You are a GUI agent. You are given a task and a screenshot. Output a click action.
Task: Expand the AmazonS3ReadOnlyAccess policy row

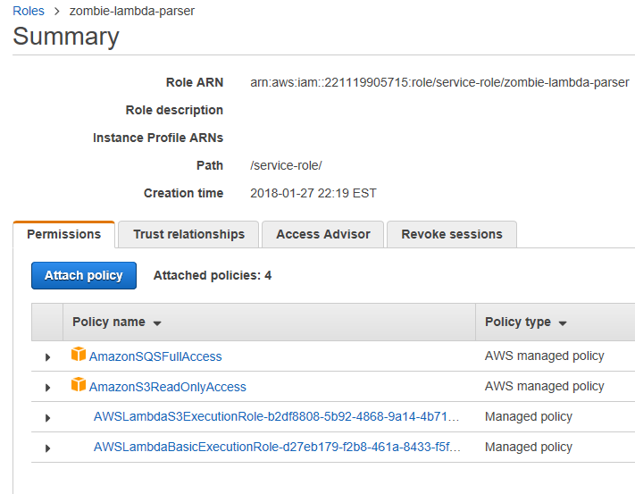pos(47,388)
